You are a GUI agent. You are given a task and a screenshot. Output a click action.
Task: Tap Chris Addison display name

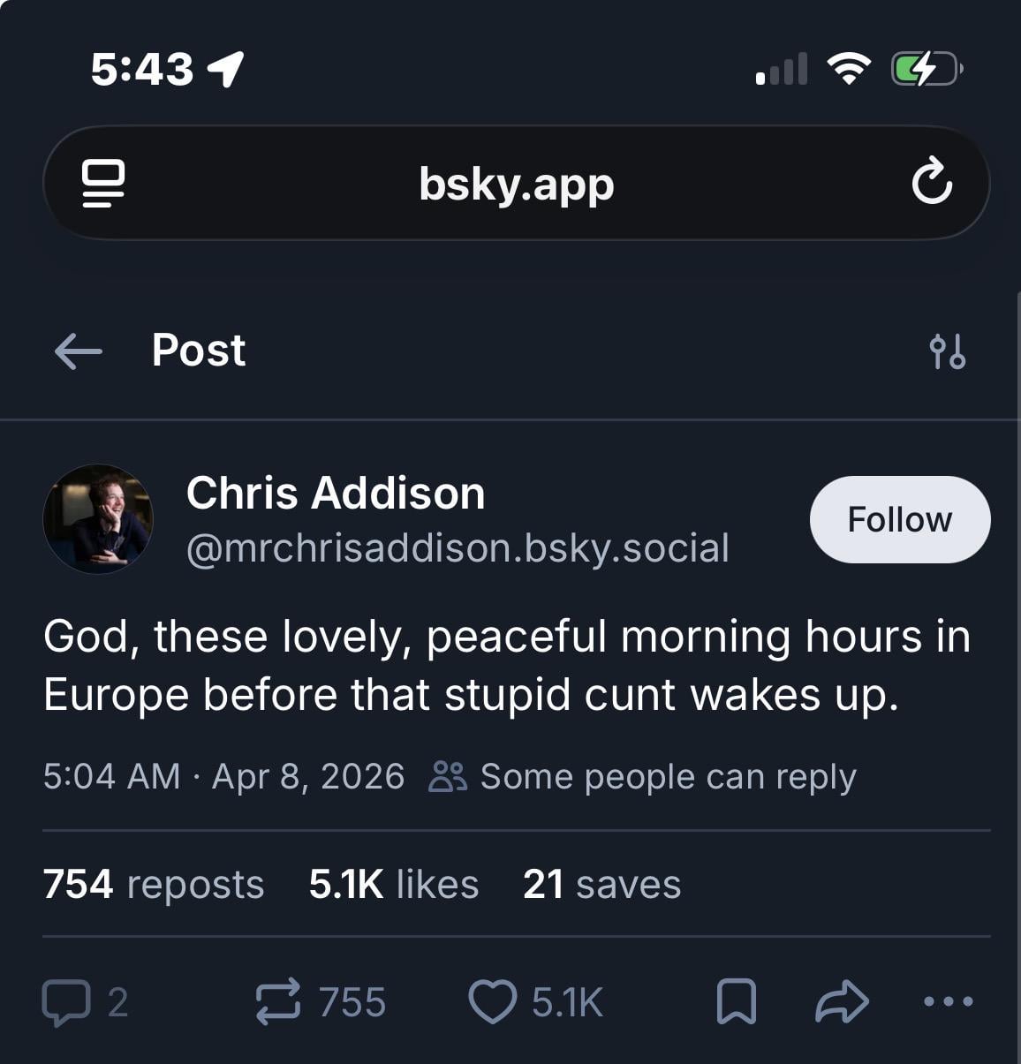click(x=336, y=493)
